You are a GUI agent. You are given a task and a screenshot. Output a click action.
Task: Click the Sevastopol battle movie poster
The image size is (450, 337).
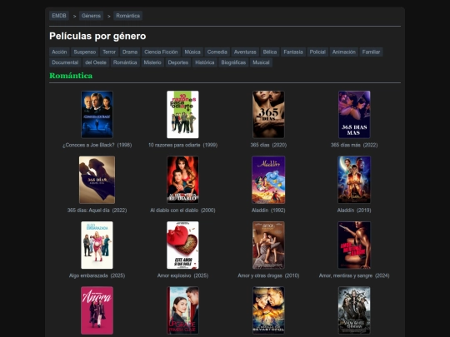pos(268,310)
